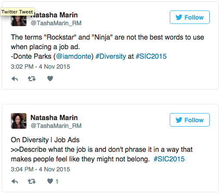Open #SIC2015 hashtag in the second tweet
This screenshot has width=221, height=194.
[169, 159]
